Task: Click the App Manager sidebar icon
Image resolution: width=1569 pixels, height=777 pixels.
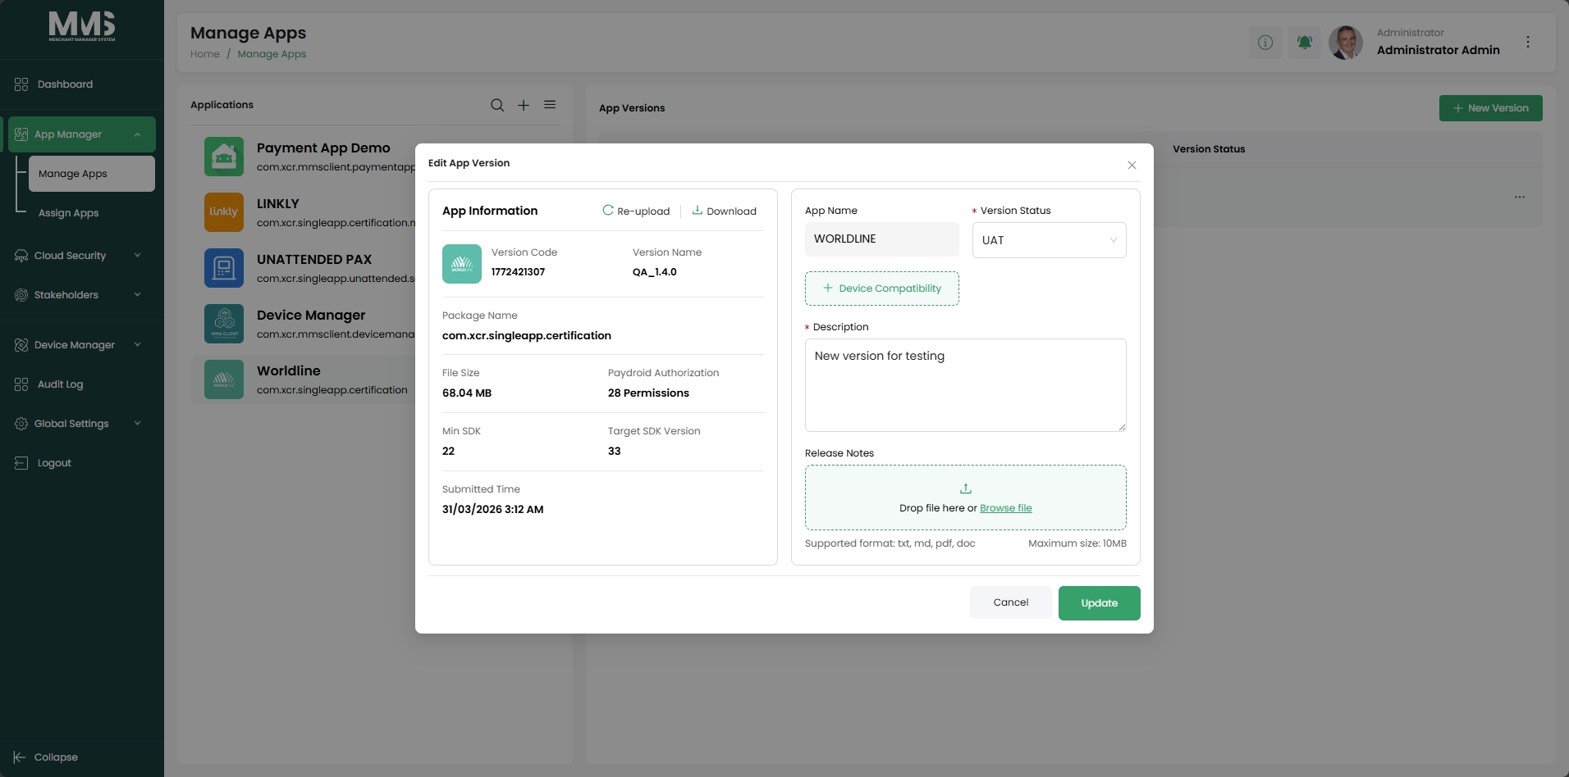Action: (x=21, y=134)
